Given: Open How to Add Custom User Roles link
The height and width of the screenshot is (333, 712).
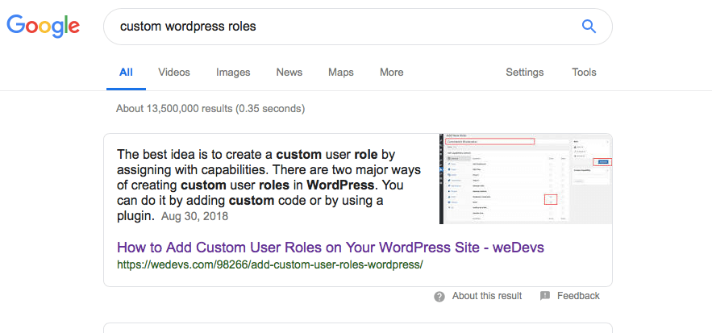Looking at the screenshot, I should (x=331, y=248).
